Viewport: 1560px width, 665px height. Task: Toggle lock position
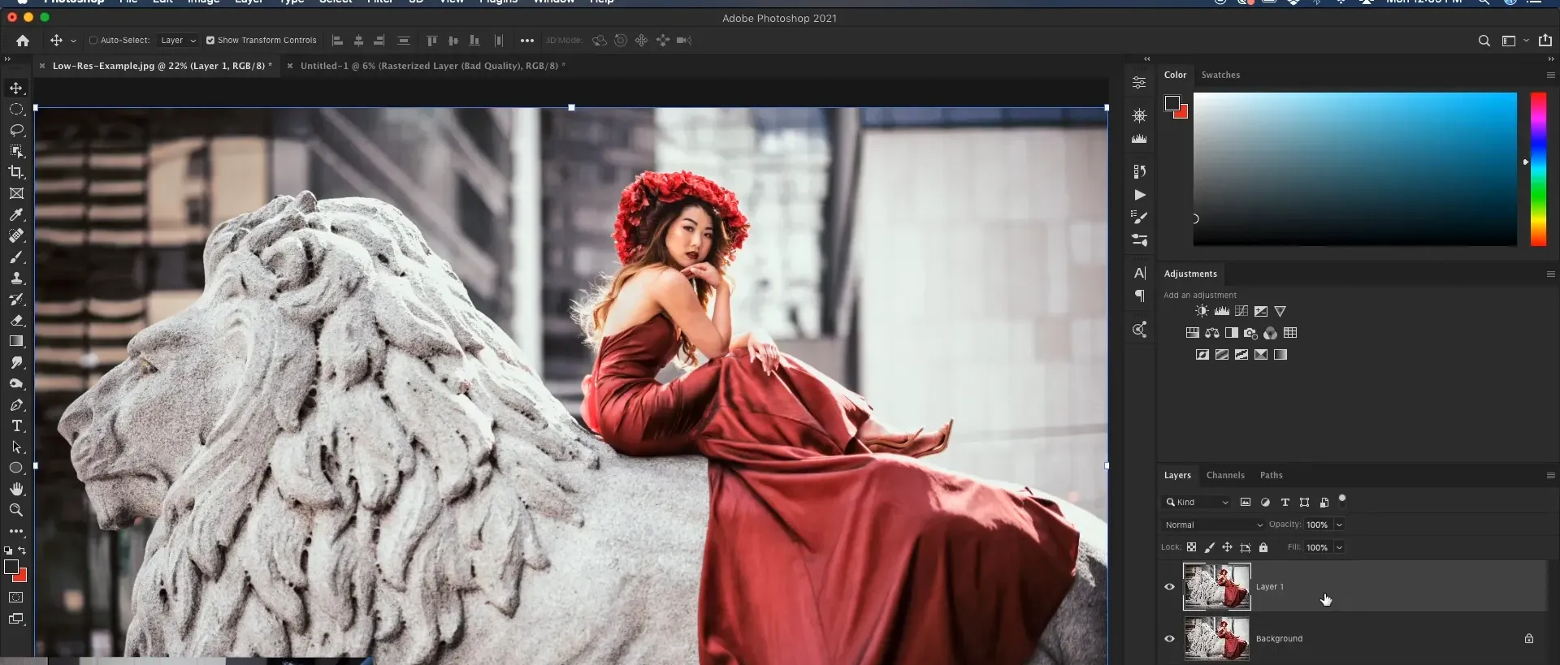pos(1227,547)
